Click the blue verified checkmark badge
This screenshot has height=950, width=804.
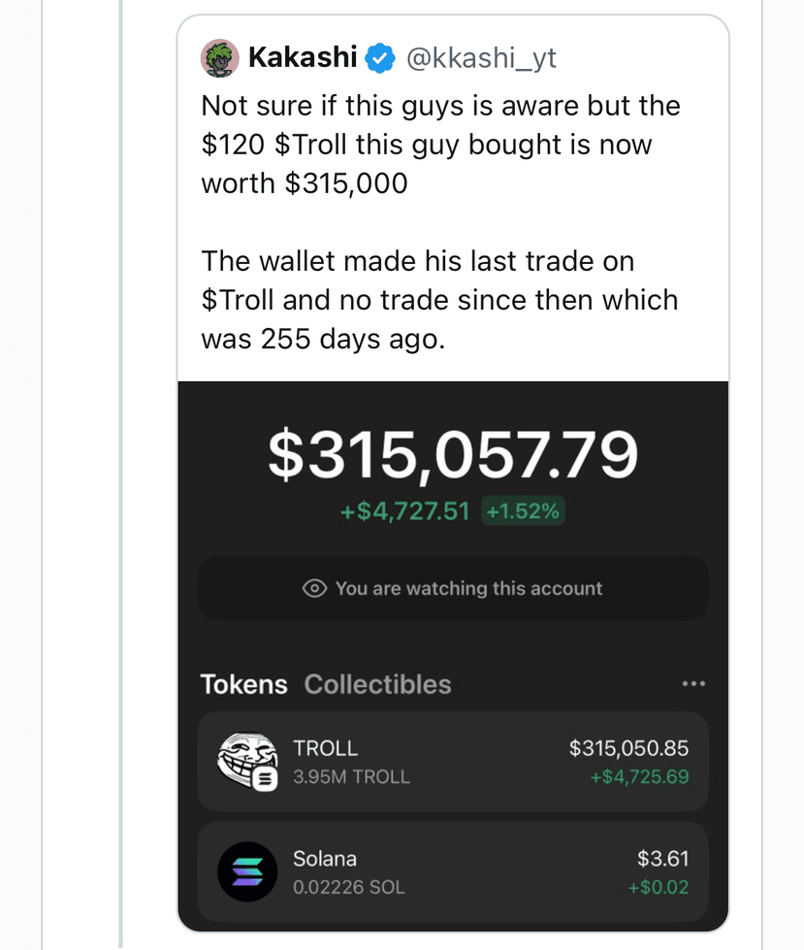point(380,58)
